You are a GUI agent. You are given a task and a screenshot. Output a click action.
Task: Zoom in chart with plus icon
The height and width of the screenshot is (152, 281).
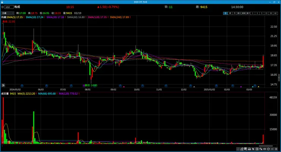[x=276, y=149]
